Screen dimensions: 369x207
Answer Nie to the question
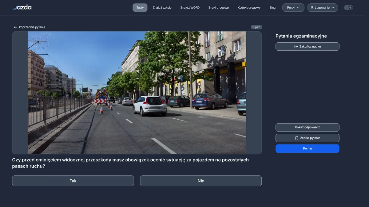(201, 181)
